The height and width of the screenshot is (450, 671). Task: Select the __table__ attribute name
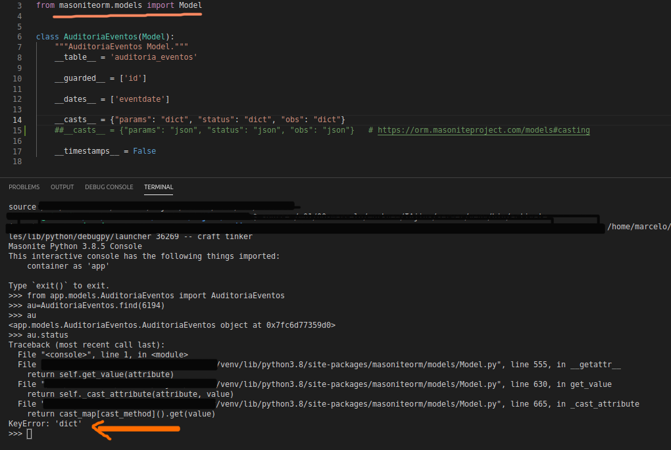point(74,56)
